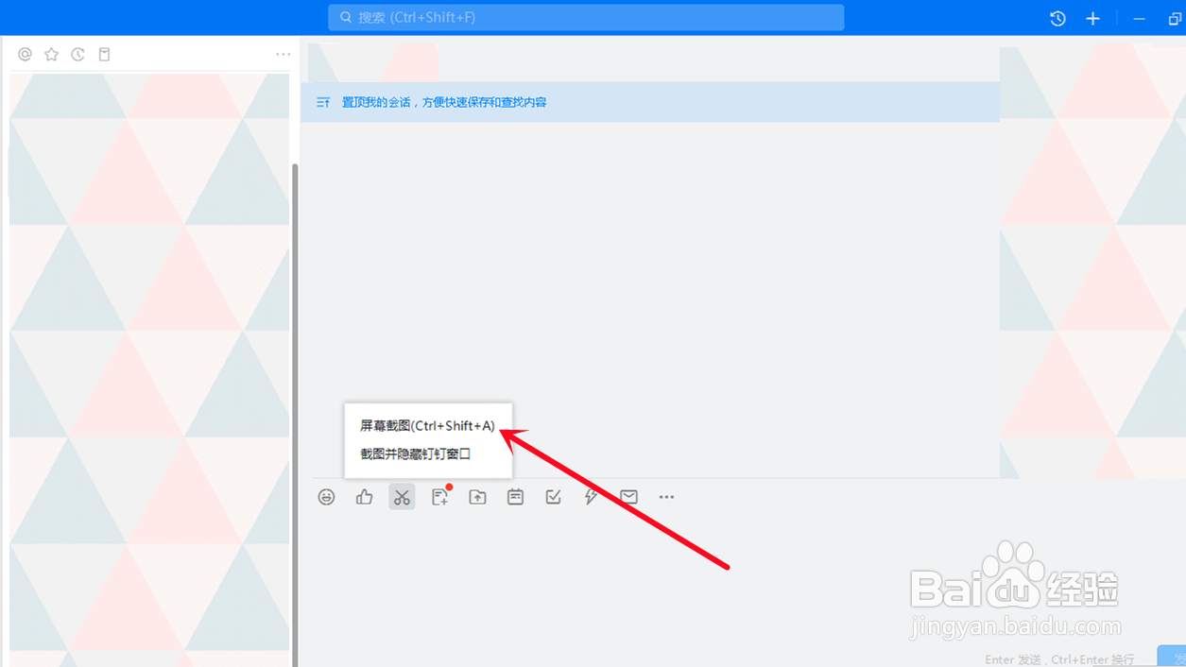
Task: Select 屏幕截图(Ctrl+Shift+A) from the menu
Action: tap(425, 425)
